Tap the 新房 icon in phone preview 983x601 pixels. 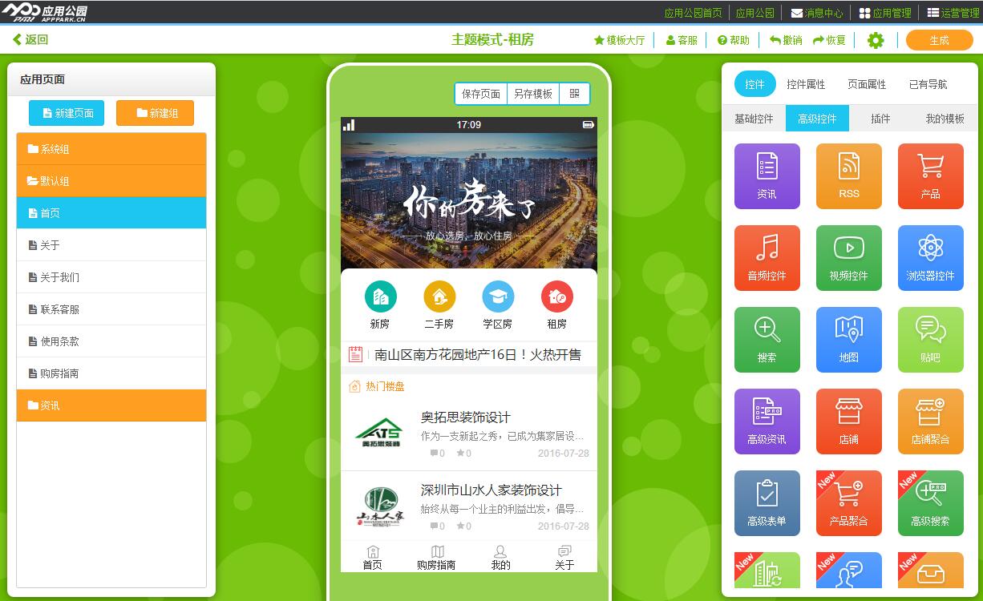[380, 305]
